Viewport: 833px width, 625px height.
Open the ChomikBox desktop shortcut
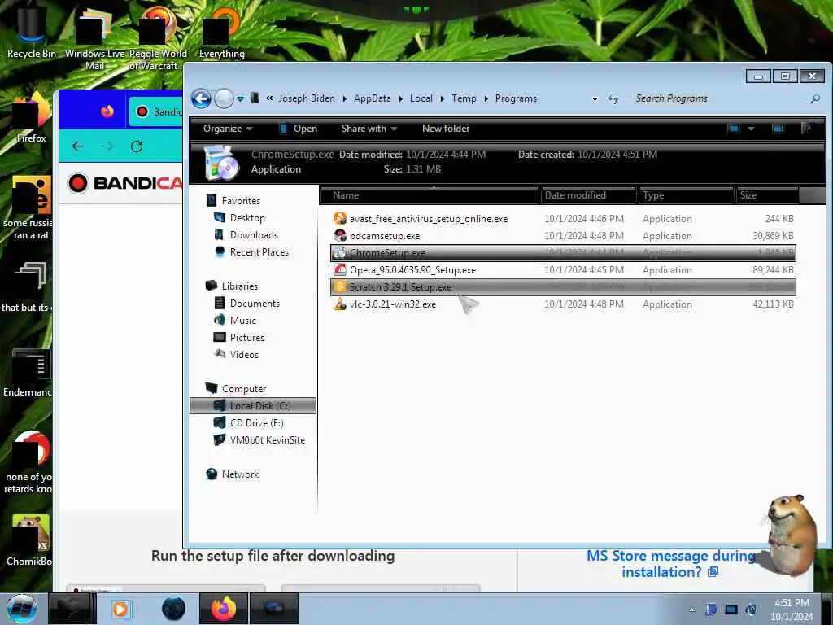click(29, 540)
